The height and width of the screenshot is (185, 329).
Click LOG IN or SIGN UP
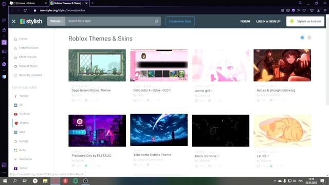pyautogui.click(x=268, y=22)
